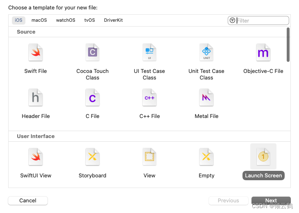Screen dimensions: 299x213
Task: Click the Metal File label
Action: tap(206, 116)
